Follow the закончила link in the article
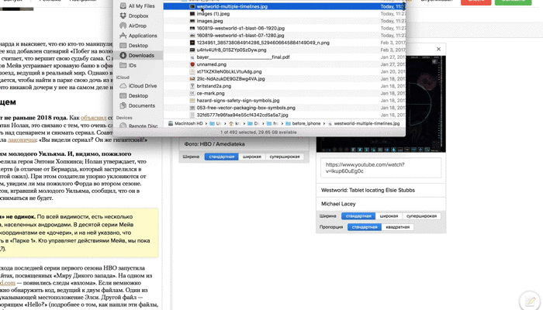This screenshot has width=543, height=310. (22, 140)
